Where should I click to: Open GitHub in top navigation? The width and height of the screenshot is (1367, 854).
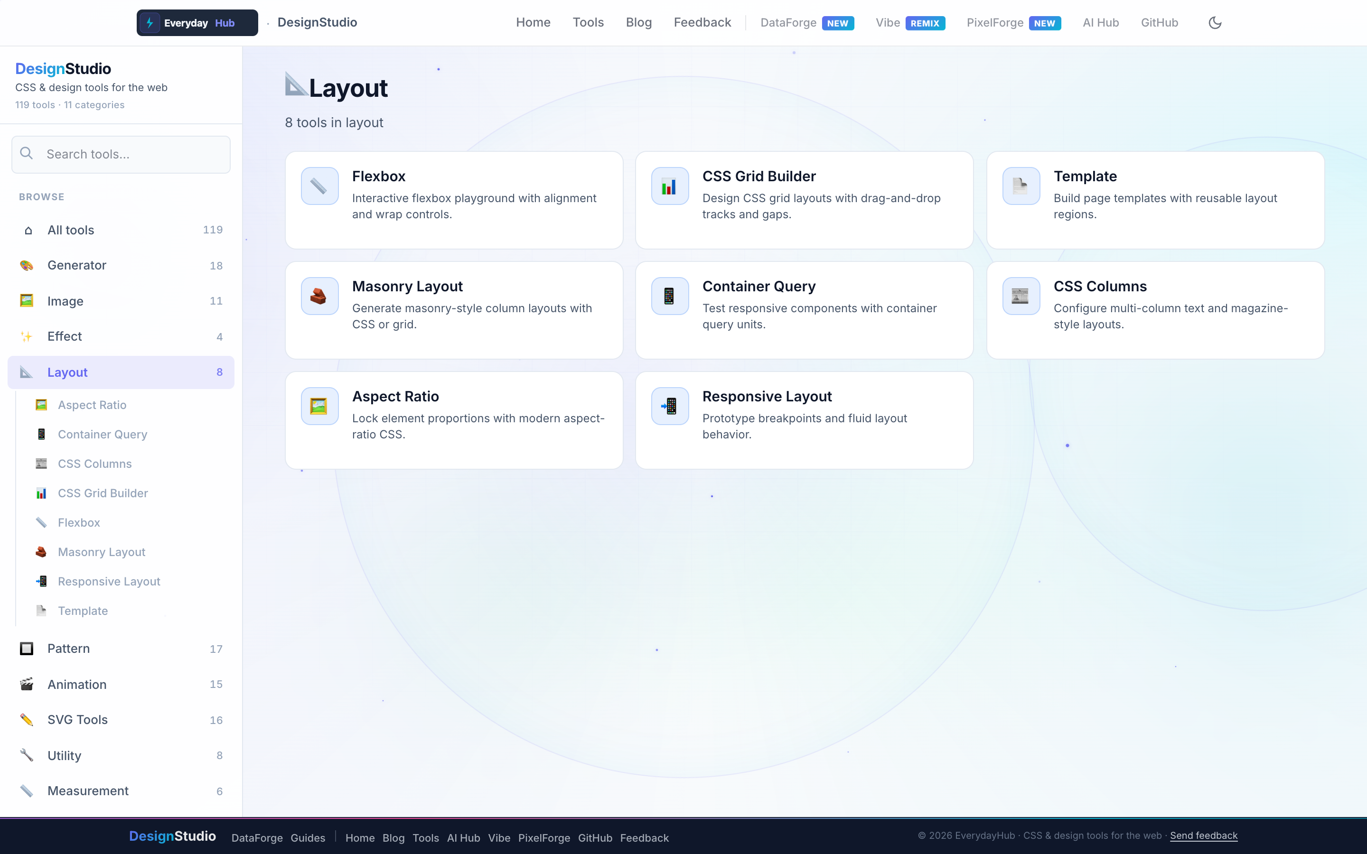tap(1159, 23)
